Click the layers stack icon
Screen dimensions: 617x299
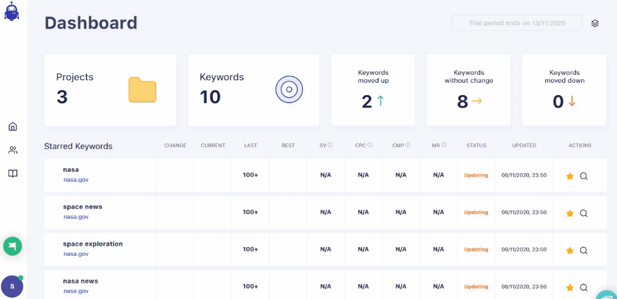click(x=595, y=23)
